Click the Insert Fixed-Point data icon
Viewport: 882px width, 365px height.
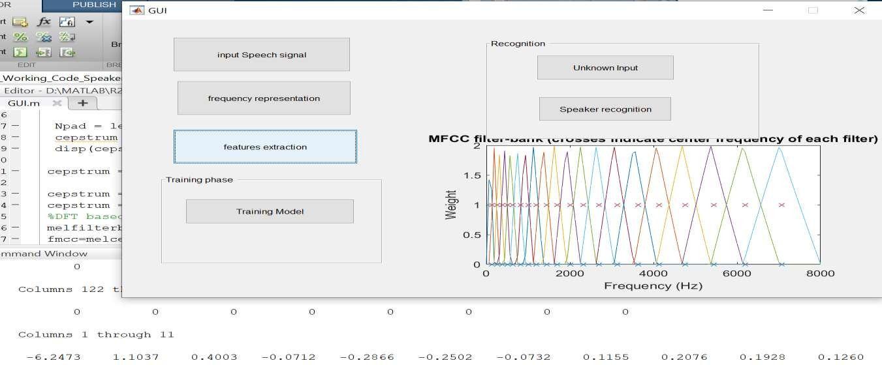pos(67,22)
